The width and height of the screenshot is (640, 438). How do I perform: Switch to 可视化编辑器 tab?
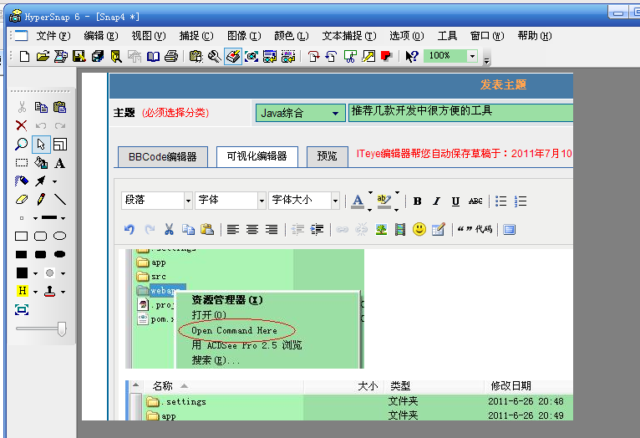click(x=257, y=157)
